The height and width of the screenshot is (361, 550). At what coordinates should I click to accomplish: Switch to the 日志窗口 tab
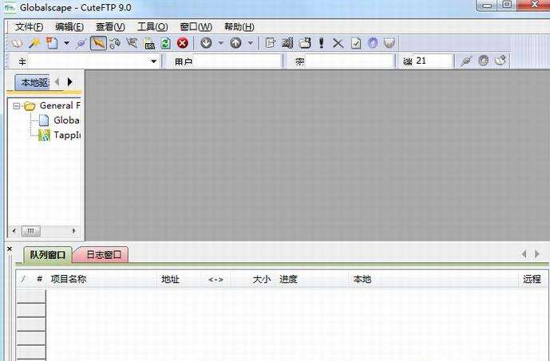[104, 254]
